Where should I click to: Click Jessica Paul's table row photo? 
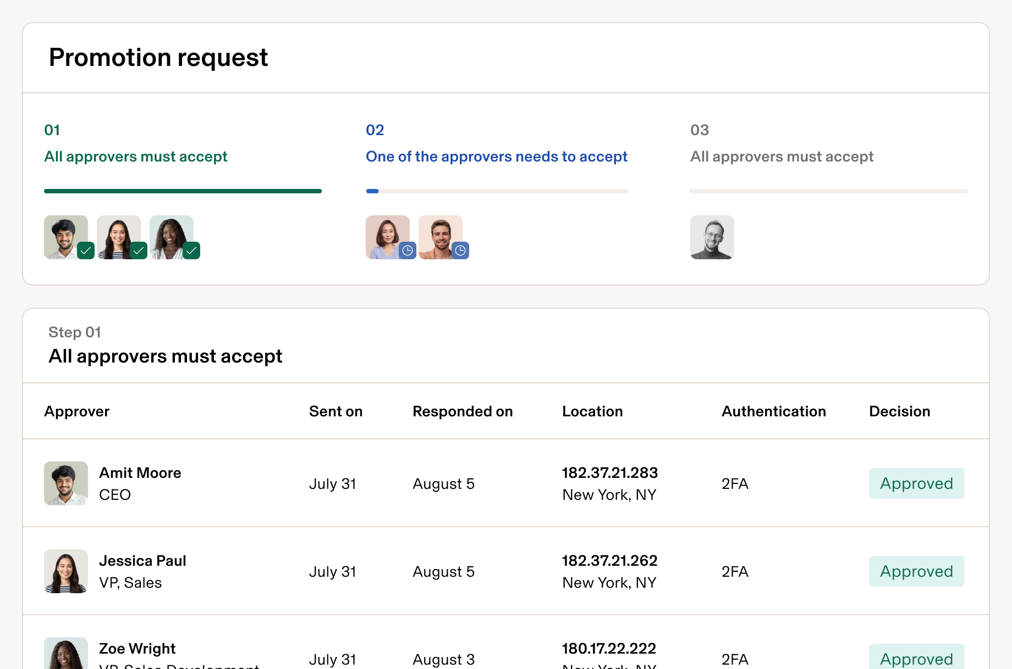click(x=66, y=571)
